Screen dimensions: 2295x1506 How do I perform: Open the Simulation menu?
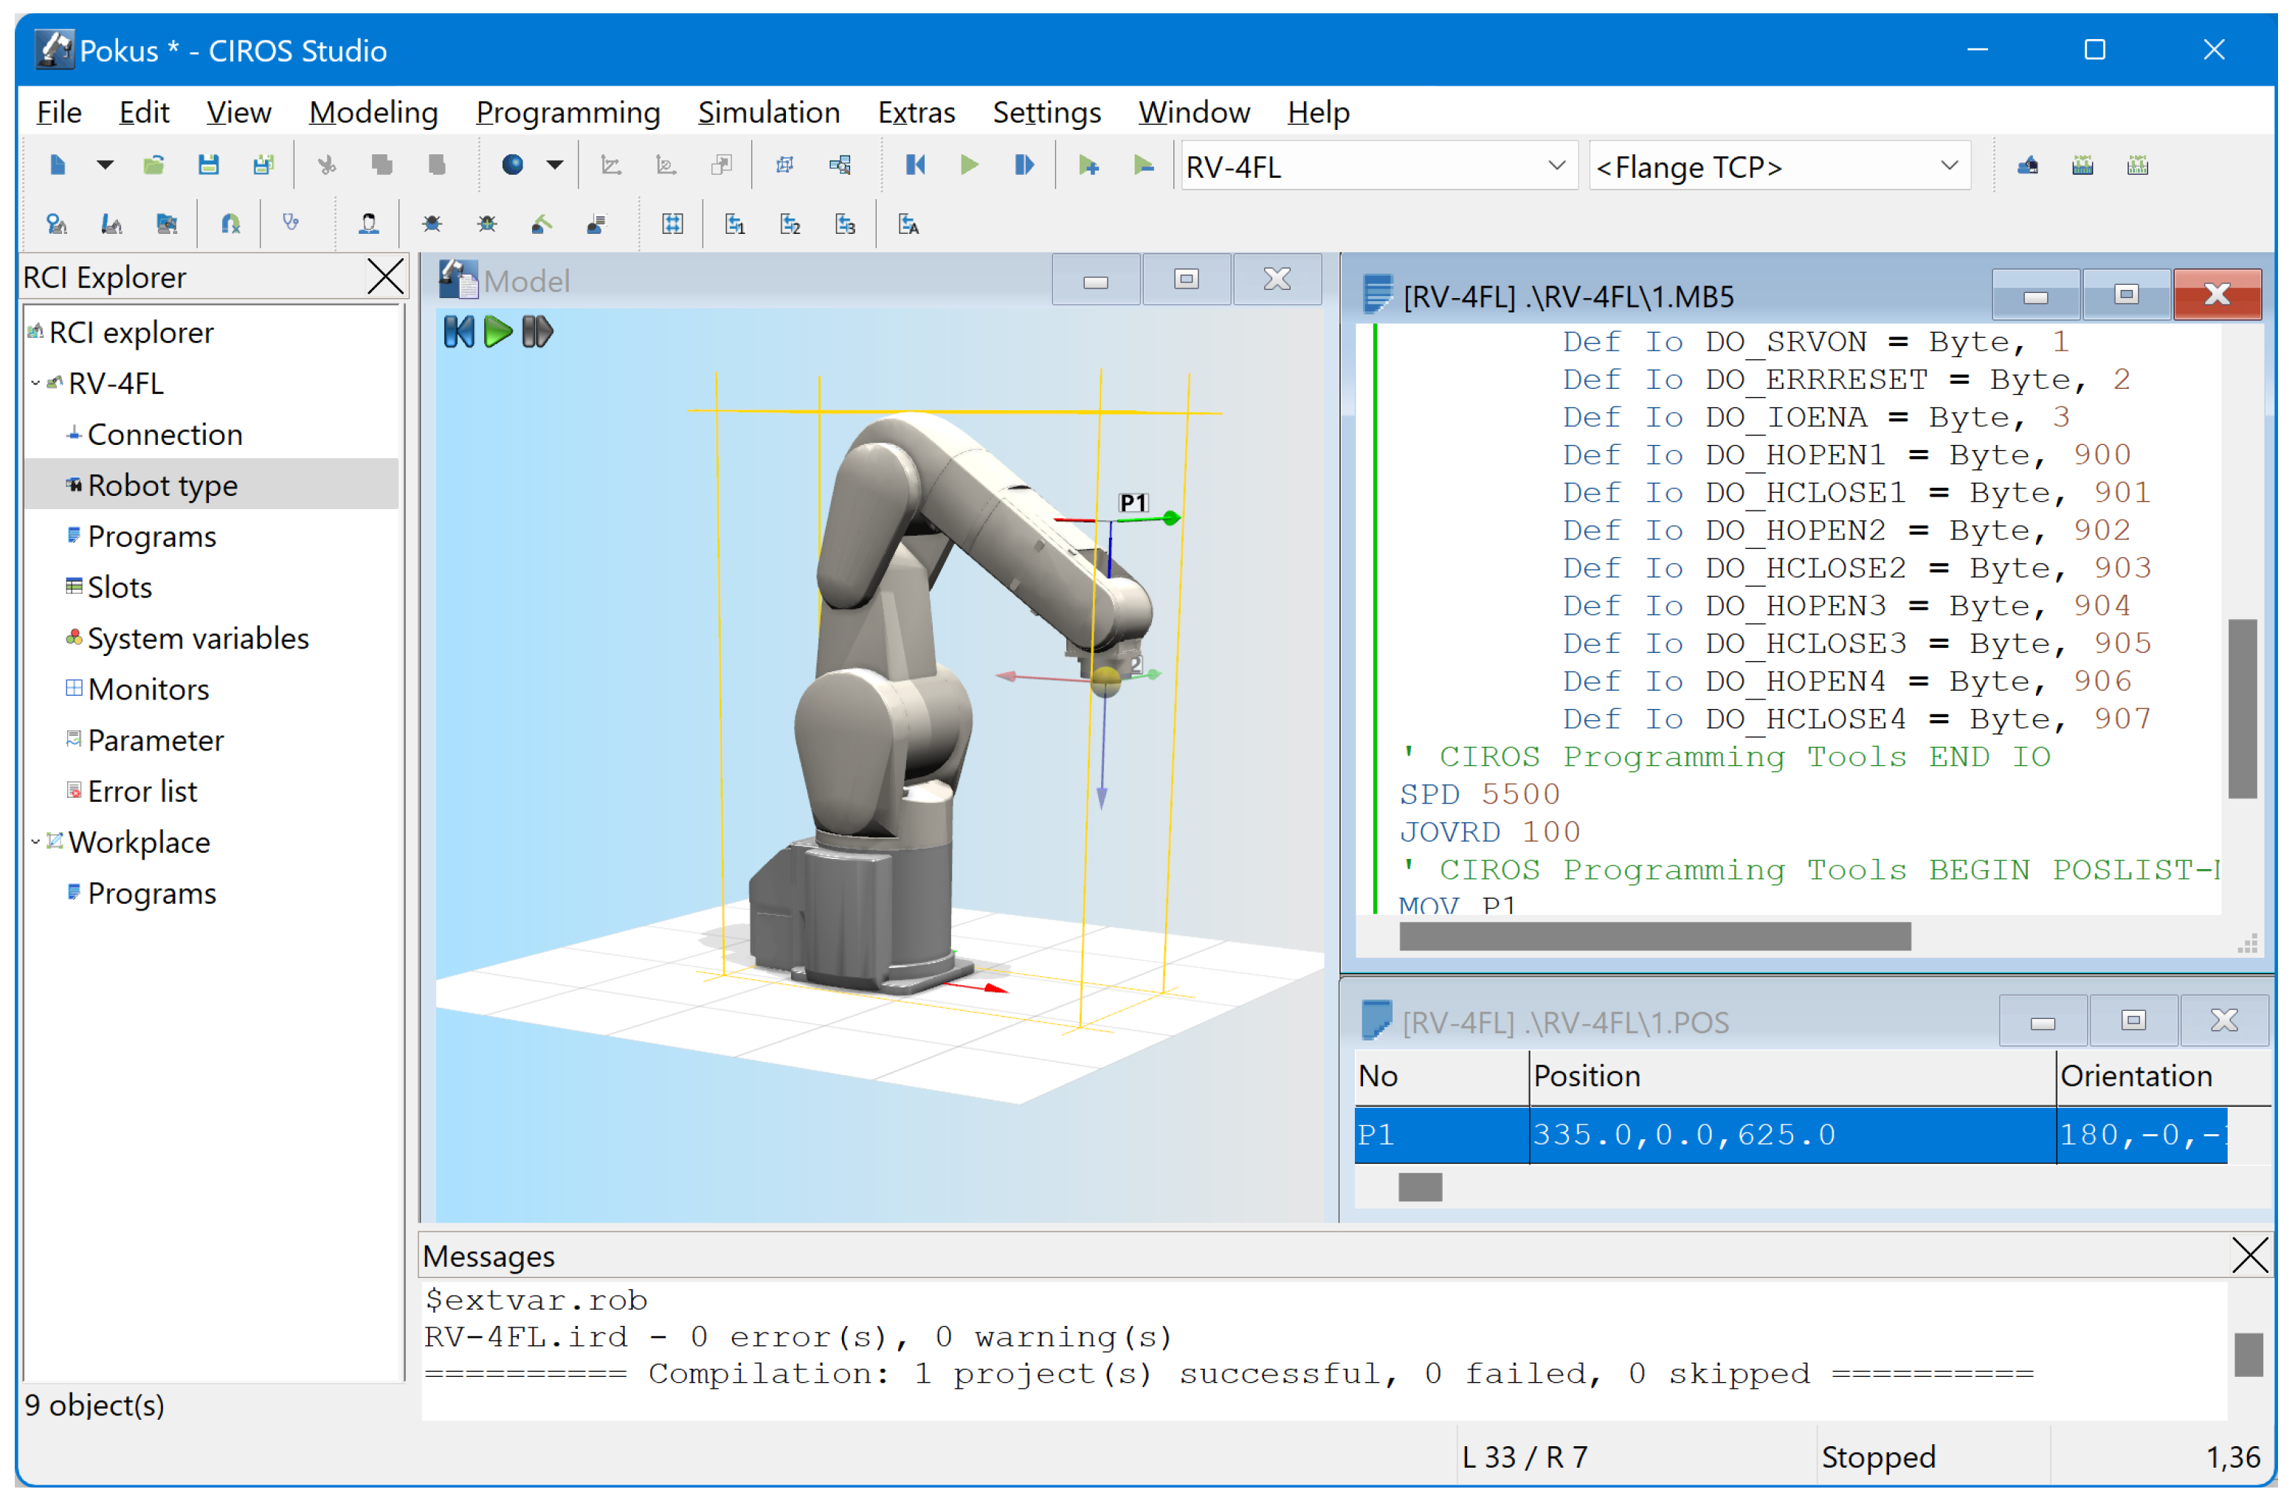pos(768,113)
